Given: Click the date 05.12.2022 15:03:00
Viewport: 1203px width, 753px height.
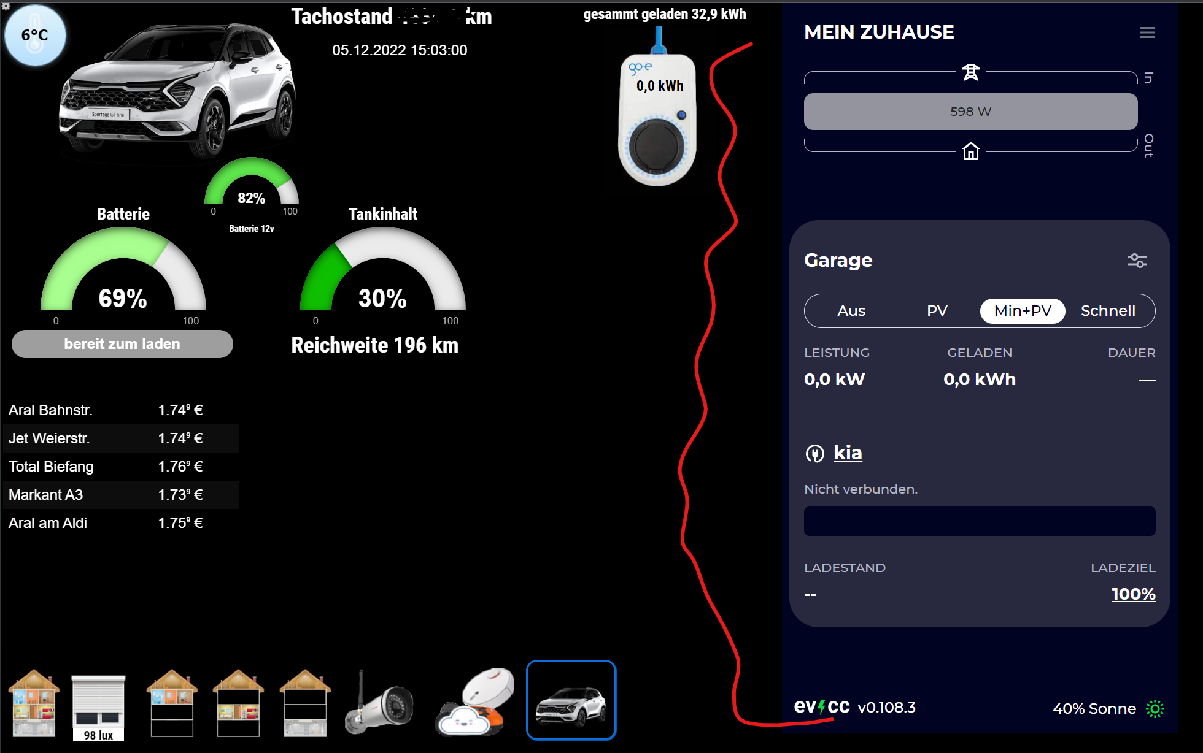Looking at the screenshot, I should 400,50.
